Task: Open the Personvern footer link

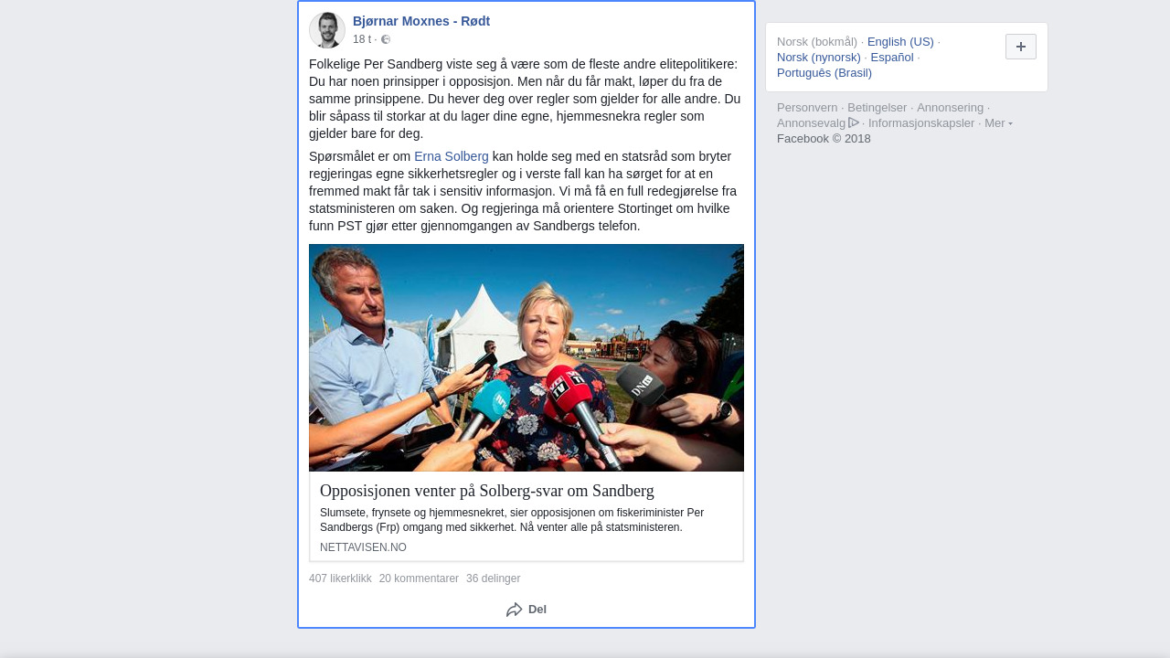Action: 807,107
